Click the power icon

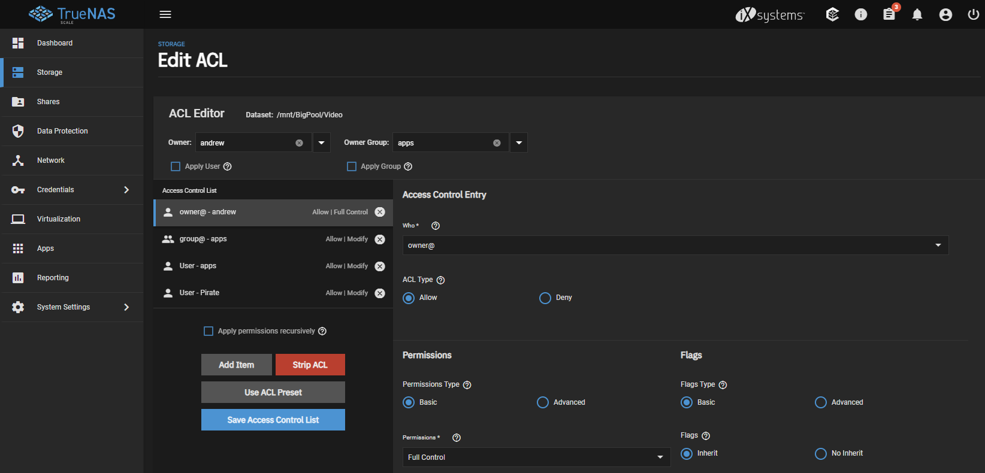[974, 14]
